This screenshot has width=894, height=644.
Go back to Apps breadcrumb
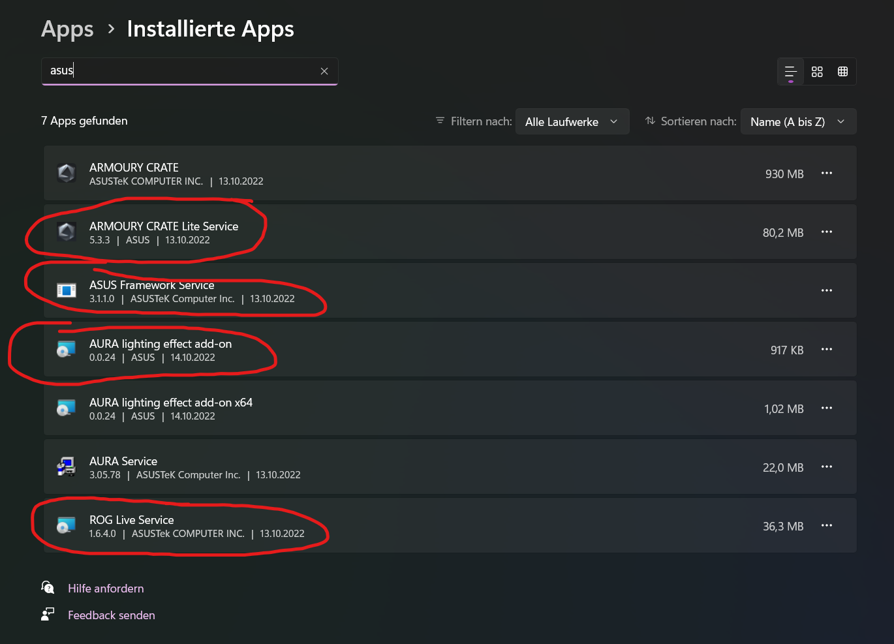coord(67,29)
